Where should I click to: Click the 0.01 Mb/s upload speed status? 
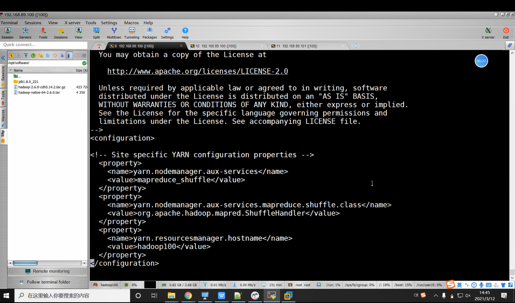coord(215,285)
